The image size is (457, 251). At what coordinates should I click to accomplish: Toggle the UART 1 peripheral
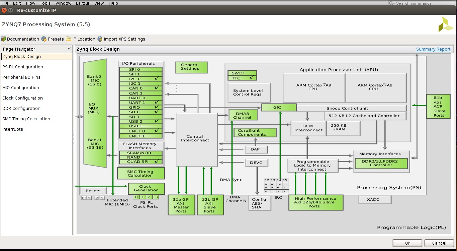click(x=141, y=103)
